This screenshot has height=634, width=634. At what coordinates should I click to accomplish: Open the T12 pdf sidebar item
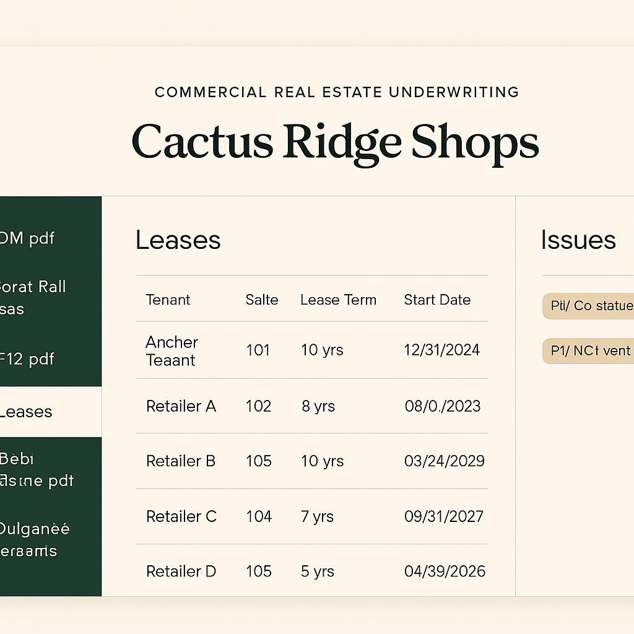pyautogui.click(x=27, y=359)
